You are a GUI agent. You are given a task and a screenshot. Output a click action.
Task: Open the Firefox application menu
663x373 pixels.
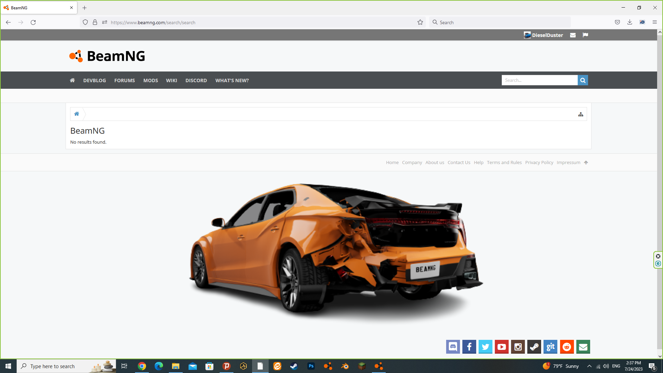click(x=654, y=22)
